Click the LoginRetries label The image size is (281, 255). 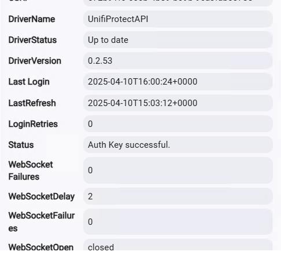[x=33, y=124]
